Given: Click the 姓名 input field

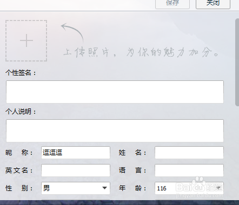Looking at the screenshot, I should tap(189, 153).
